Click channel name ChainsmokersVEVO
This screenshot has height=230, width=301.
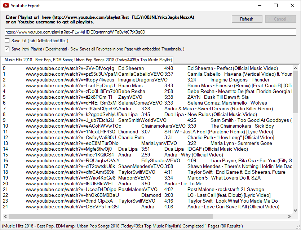click(x=163, y=126)
